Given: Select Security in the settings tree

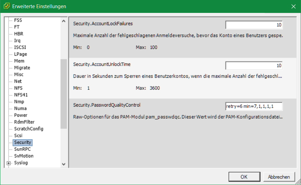Looking at the screenshot, I should (22, 143).
